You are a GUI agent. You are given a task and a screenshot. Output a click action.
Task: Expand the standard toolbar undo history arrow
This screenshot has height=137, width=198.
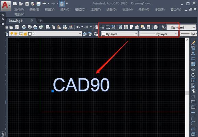[x=82, y=27]
